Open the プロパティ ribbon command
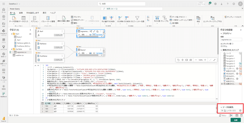 click(76, 17)
